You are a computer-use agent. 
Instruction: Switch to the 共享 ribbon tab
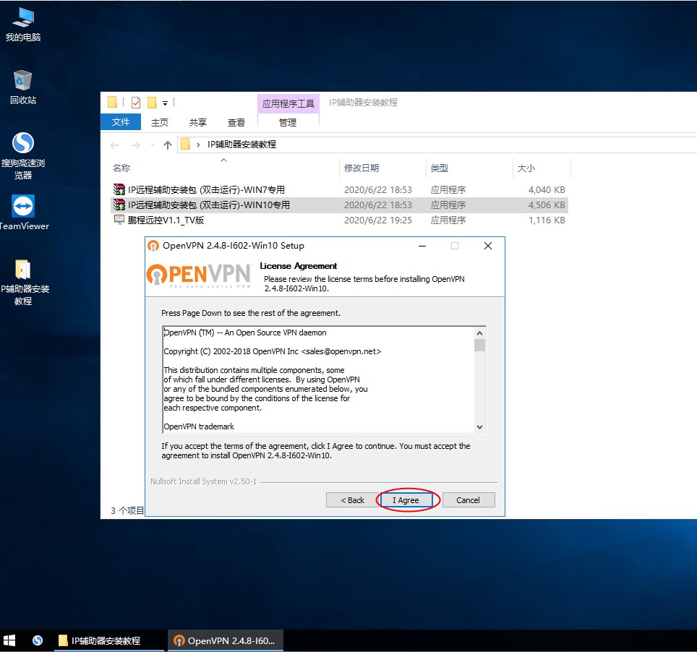tap(198, 122)
